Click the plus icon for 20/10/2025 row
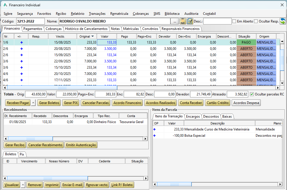The height and width of the screenshot is (190, 287). [22, 74]
